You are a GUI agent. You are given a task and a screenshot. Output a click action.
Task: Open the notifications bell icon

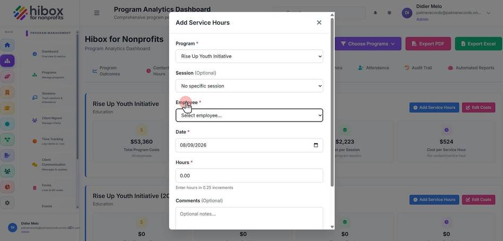click(375, 13)
